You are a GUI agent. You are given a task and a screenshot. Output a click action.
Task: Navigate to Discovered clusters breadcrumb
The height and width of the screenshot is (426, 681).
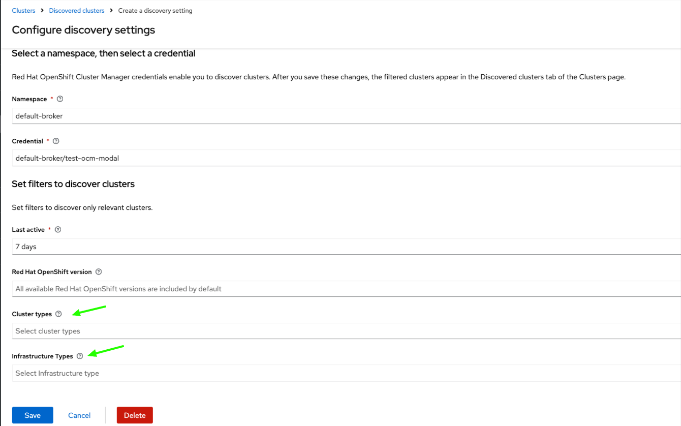click(x=77, y=11)
